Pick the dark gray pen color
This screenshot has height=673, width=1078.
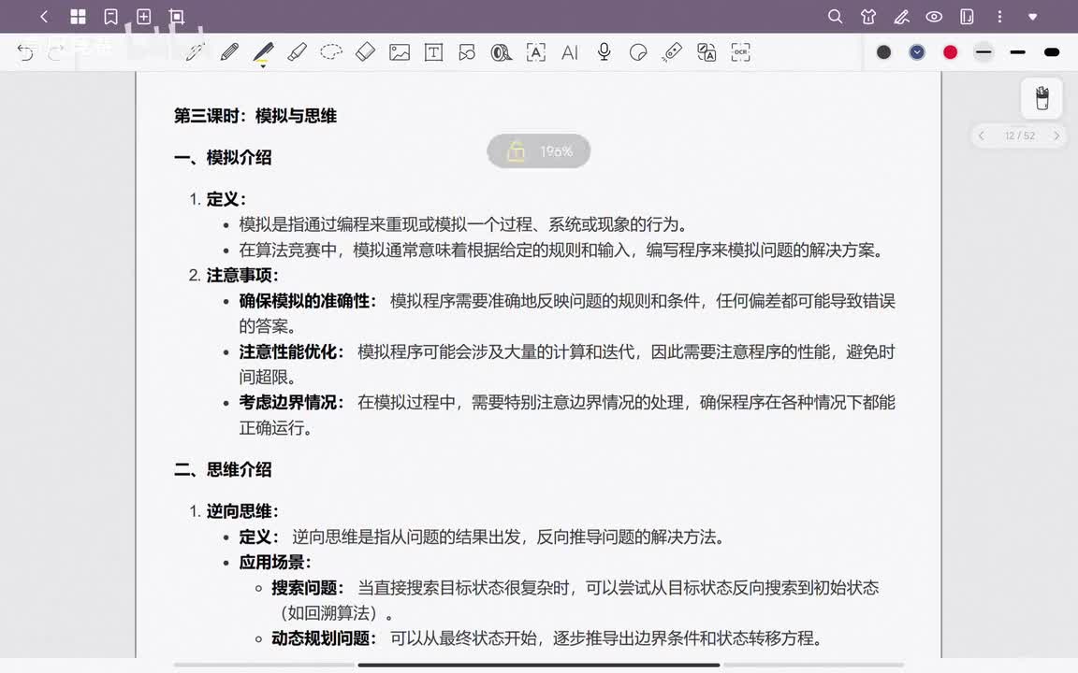click(x=884, y=52)
